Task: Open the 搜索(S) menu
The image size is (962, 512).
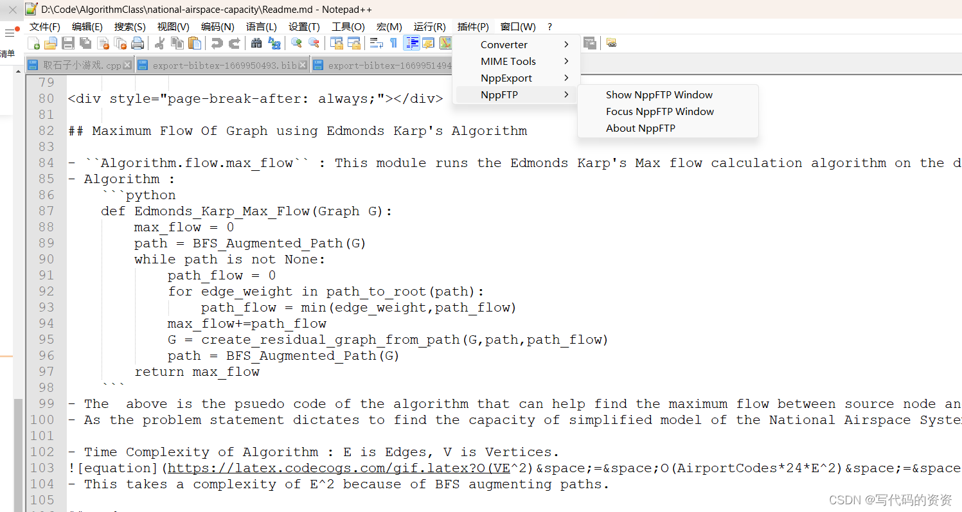Action: pos(130,26)
